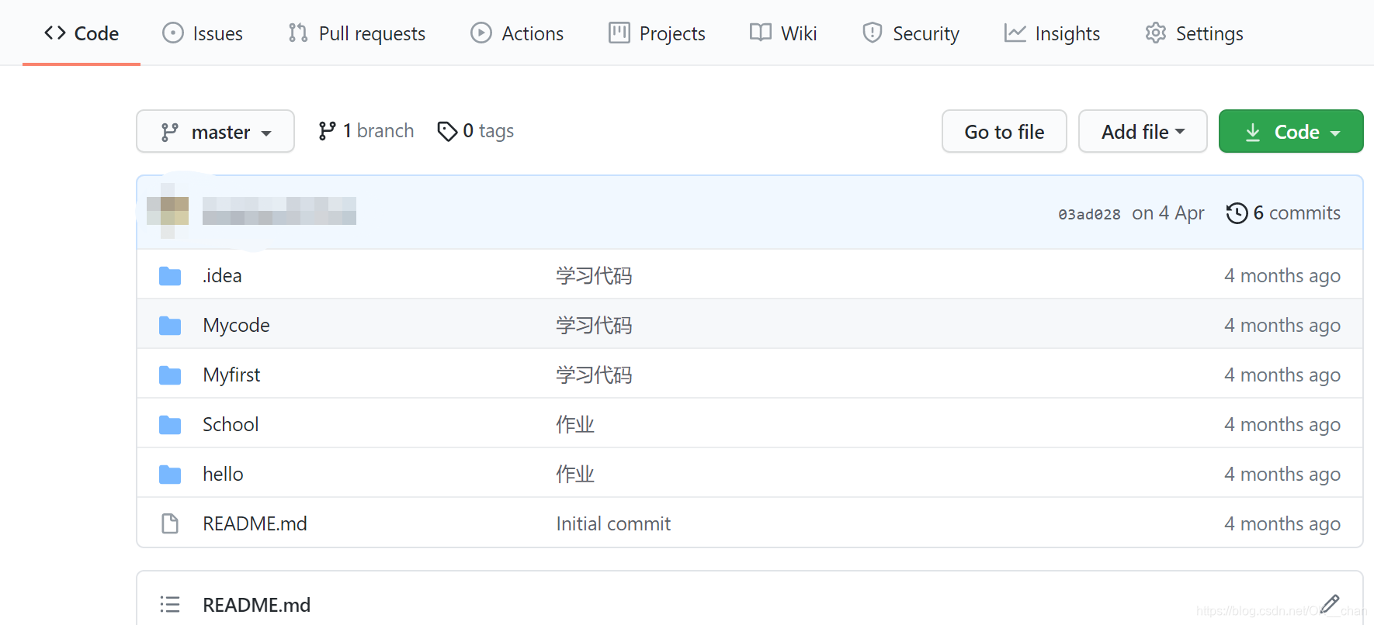
Task: Open the Mycode folder
Action: pos(236,325)
